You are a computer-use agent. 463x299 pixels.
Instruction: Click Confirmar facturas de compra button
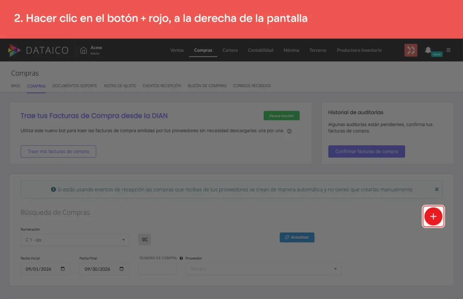(x=366, y=151)
